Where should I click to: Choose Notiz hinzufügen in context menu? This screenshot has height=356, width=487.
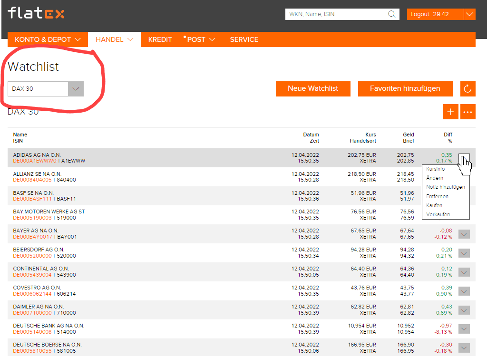[445, 187]
